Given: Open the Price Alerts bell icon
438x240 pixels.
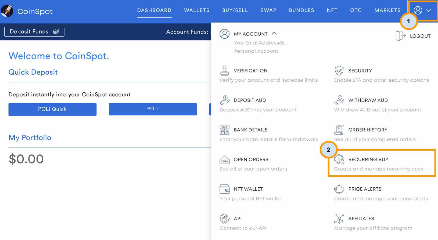Looking at the screenshot, I should click(x=339, y=189).
